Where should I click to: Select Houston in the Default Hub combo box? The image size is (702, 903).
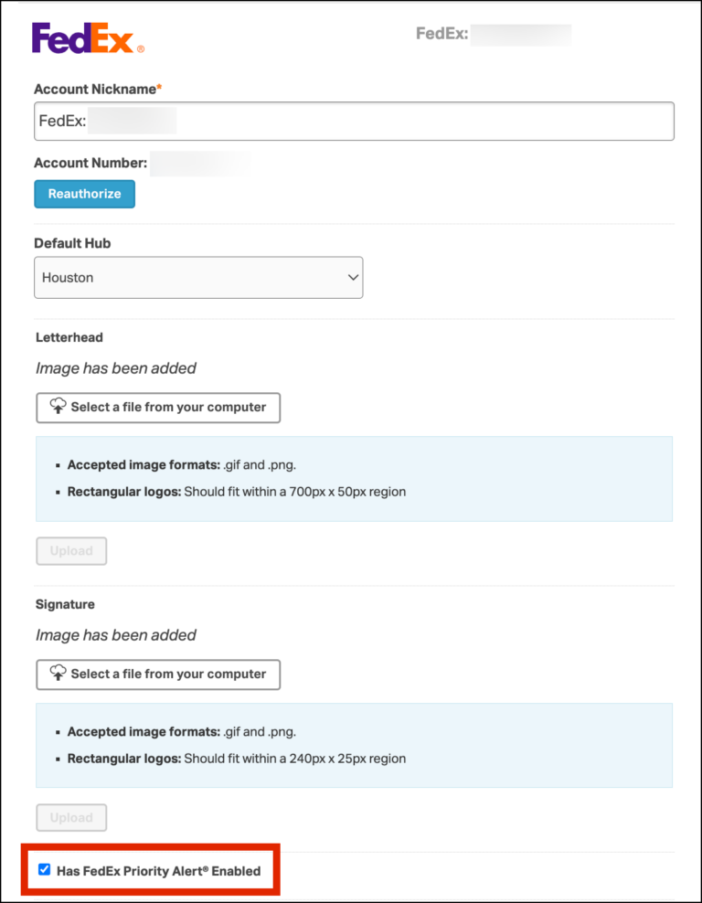(198, 277)
